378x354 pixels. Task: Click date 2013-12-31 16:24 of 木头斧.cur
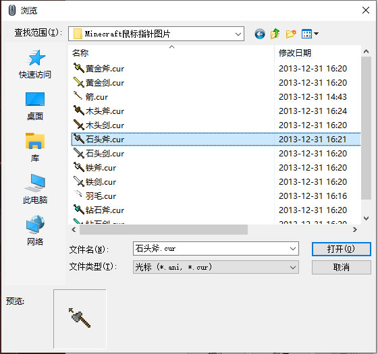(313, 111)
